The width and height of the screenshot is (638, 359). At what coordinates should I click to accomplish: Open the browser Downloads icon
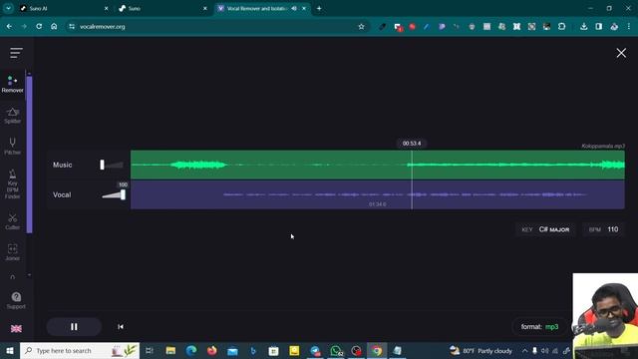point(583,27)
